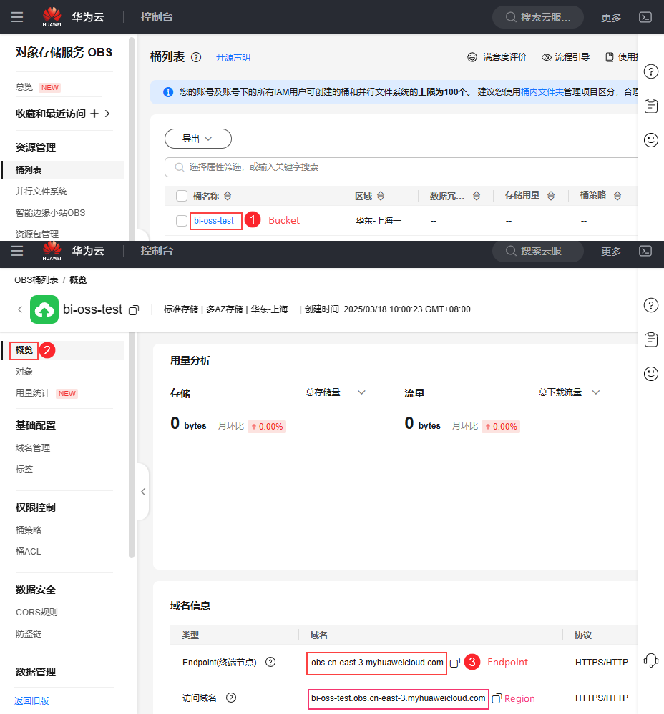
Task: Sort by 桶名称 column sort icon
Action: pos(228,196)
